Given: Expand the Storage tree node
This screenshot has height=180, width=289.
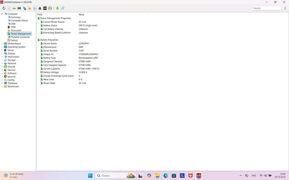Looking at the screenshot, I should 2,60.
